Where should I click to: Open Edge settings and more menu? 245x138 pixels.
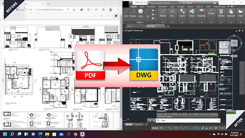(118, 9)
